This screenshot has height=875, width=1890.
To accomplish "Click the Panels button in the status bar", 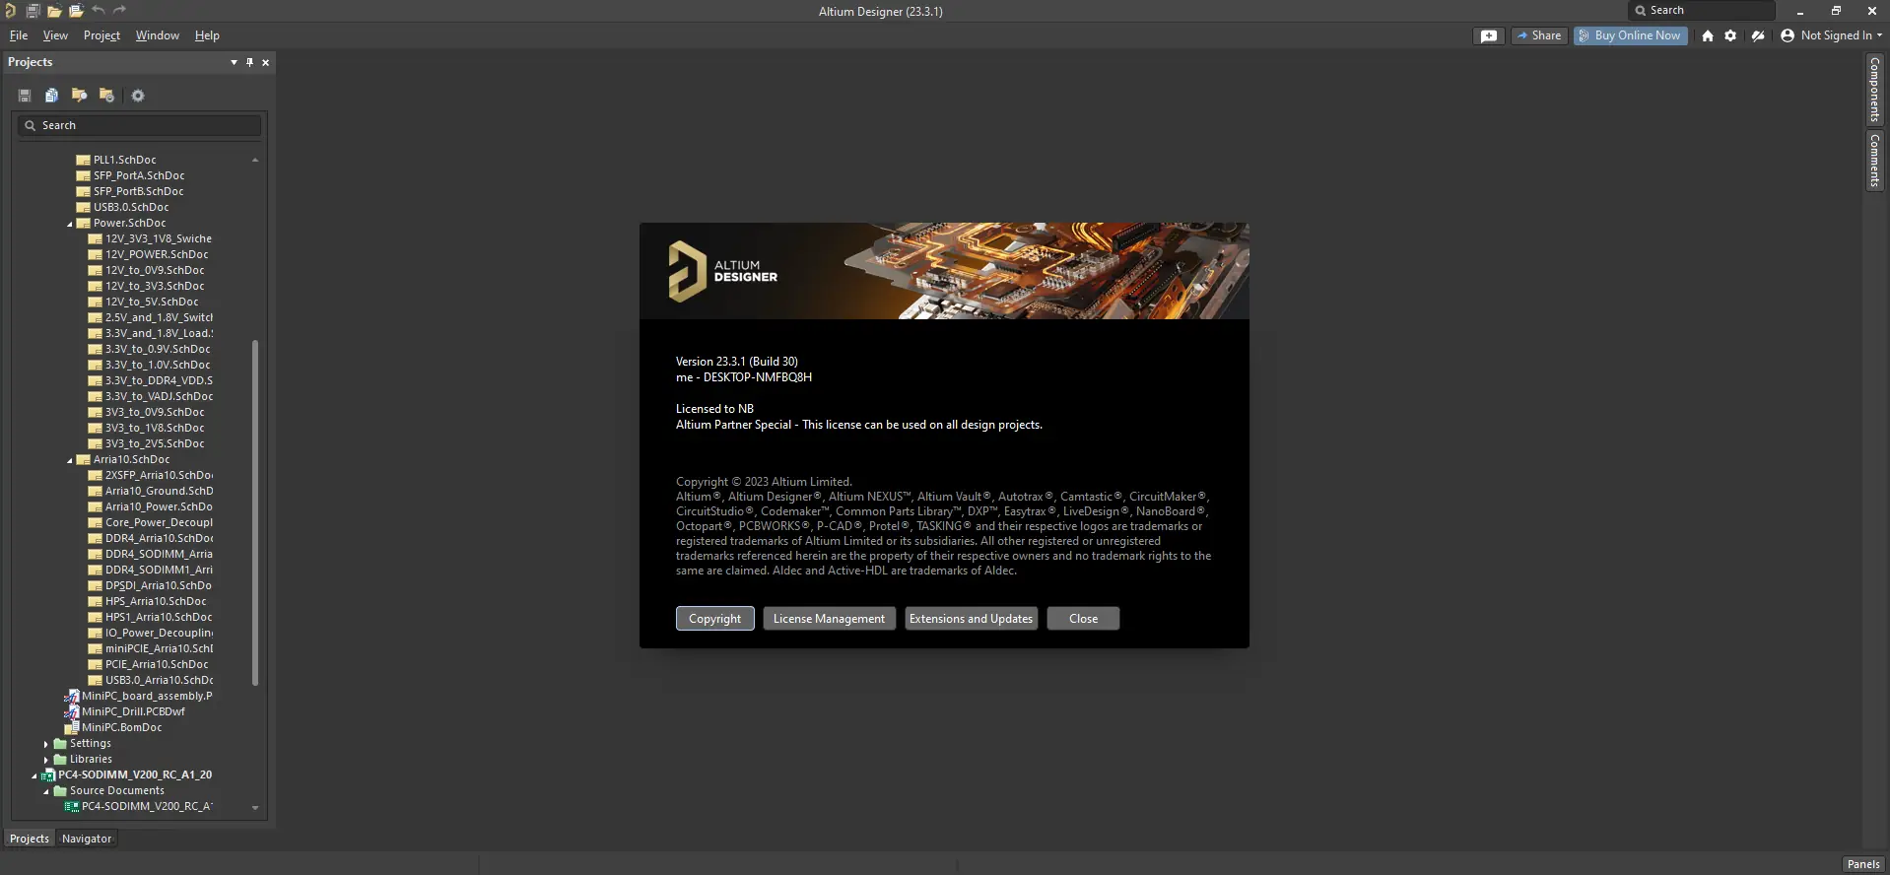I will 1863,864.
